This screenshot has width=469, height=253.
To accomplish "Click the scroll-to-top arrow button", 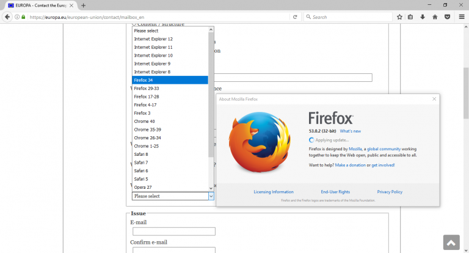I will [451, 243].
